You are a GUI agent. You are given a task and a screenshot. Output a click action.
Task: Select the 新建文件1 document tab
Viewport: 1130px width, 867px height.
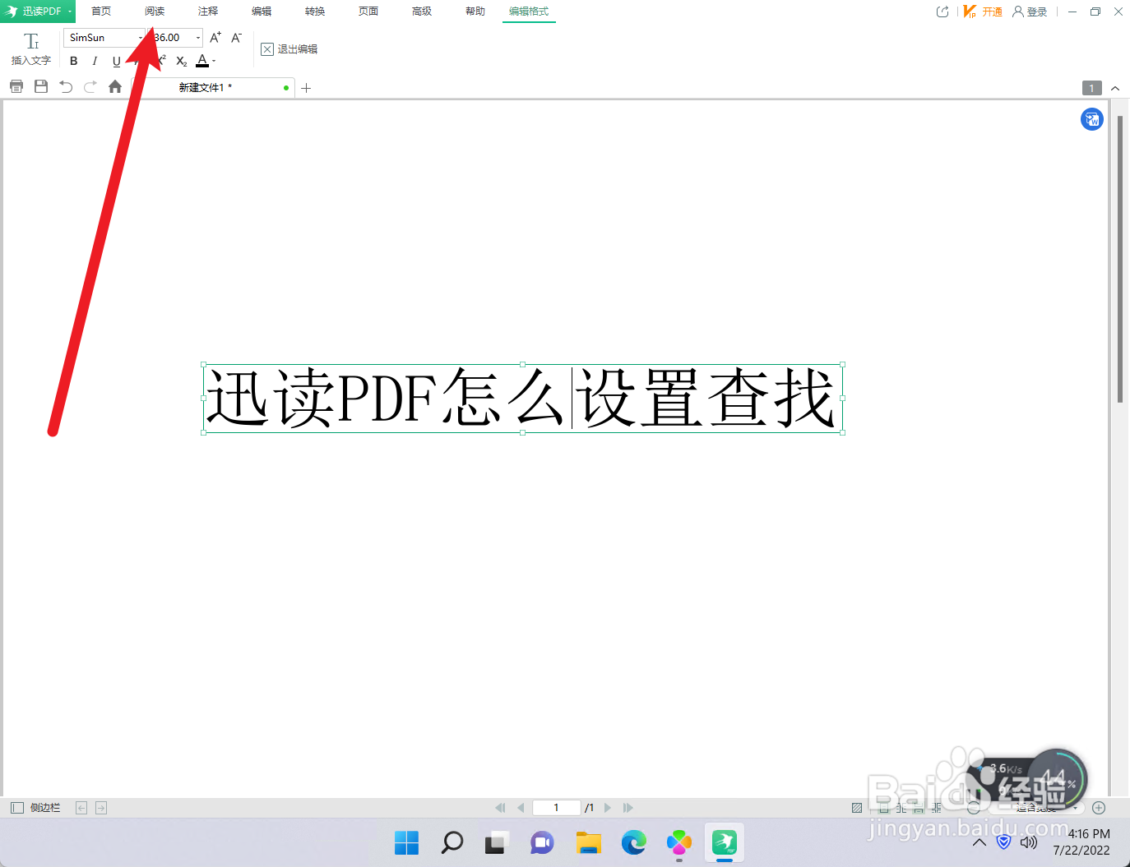[214, 87]
